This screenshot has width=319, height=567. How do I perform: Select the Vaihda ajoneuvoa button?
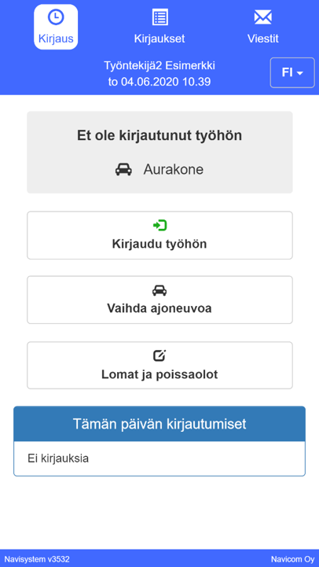point(159,300)
